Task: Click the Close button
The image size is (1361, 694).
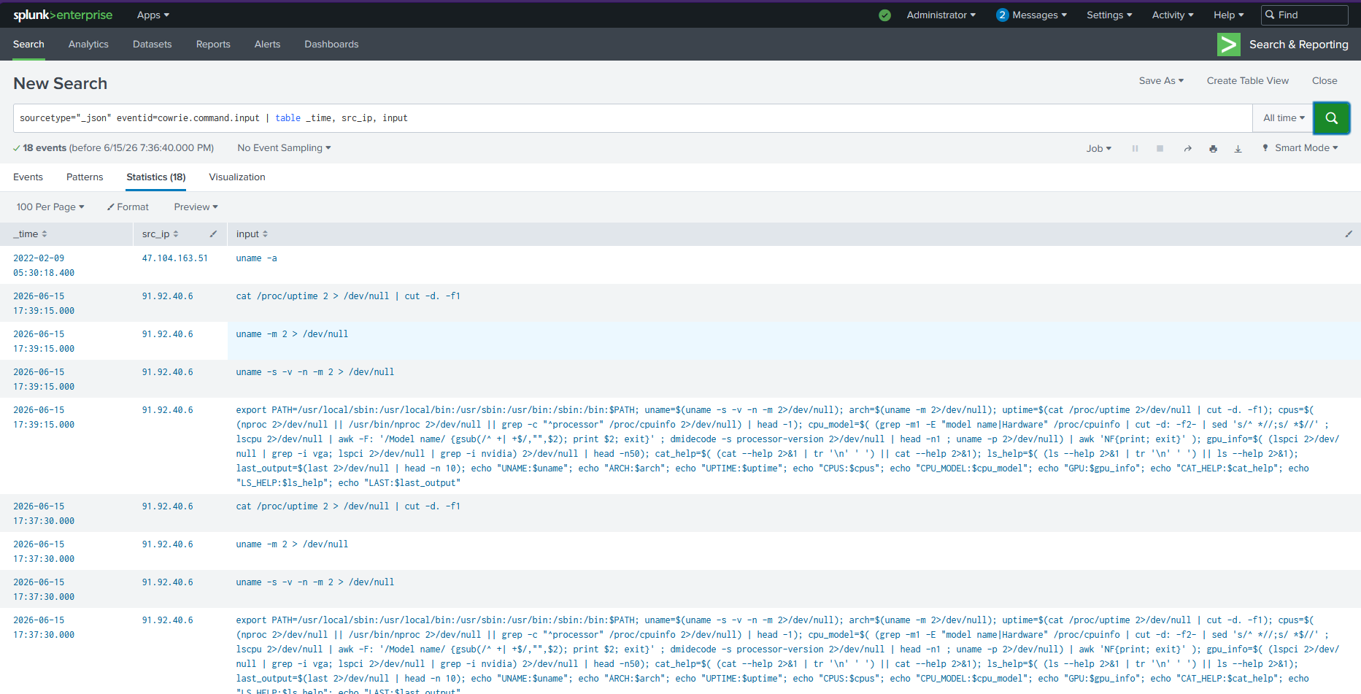Action: coord(1325,81)
